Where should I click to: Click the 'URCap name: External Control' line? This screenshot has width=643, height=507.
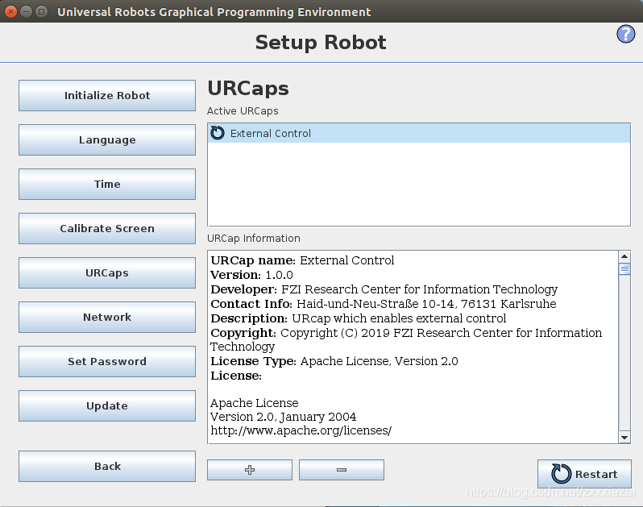click(302, 260)
